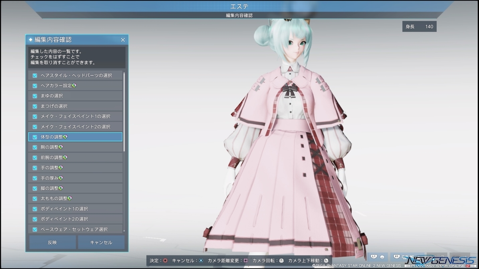Select the ボディペイント1の選択 row label
The image size is (479, 269).
coord(64,209)
